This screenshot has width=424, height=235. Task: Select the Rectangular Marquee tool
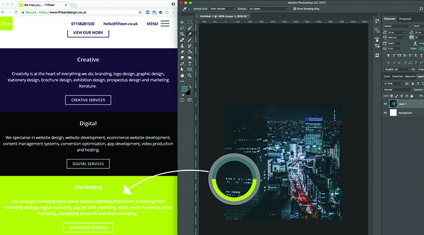pos(190,22)
